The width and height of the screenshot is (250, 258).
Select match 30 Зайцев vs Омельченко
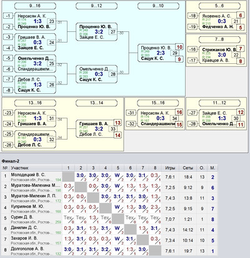(x=219, y=118)
